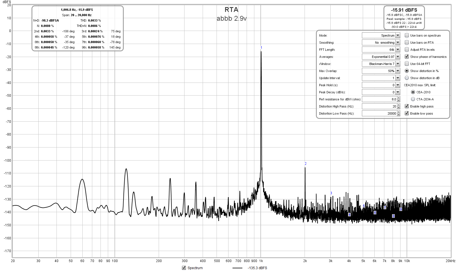Click harmonic marker 8 on graph
Image resolution: width=457 pixels, height=272 pixels.
[393, 216]
